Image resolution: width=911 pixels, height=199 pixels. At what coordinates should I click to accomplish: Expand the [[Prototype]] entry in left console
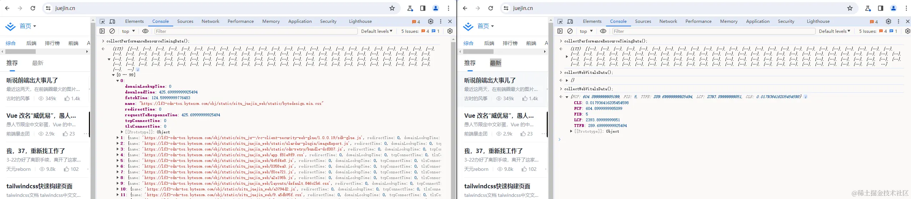click(122, 132)
